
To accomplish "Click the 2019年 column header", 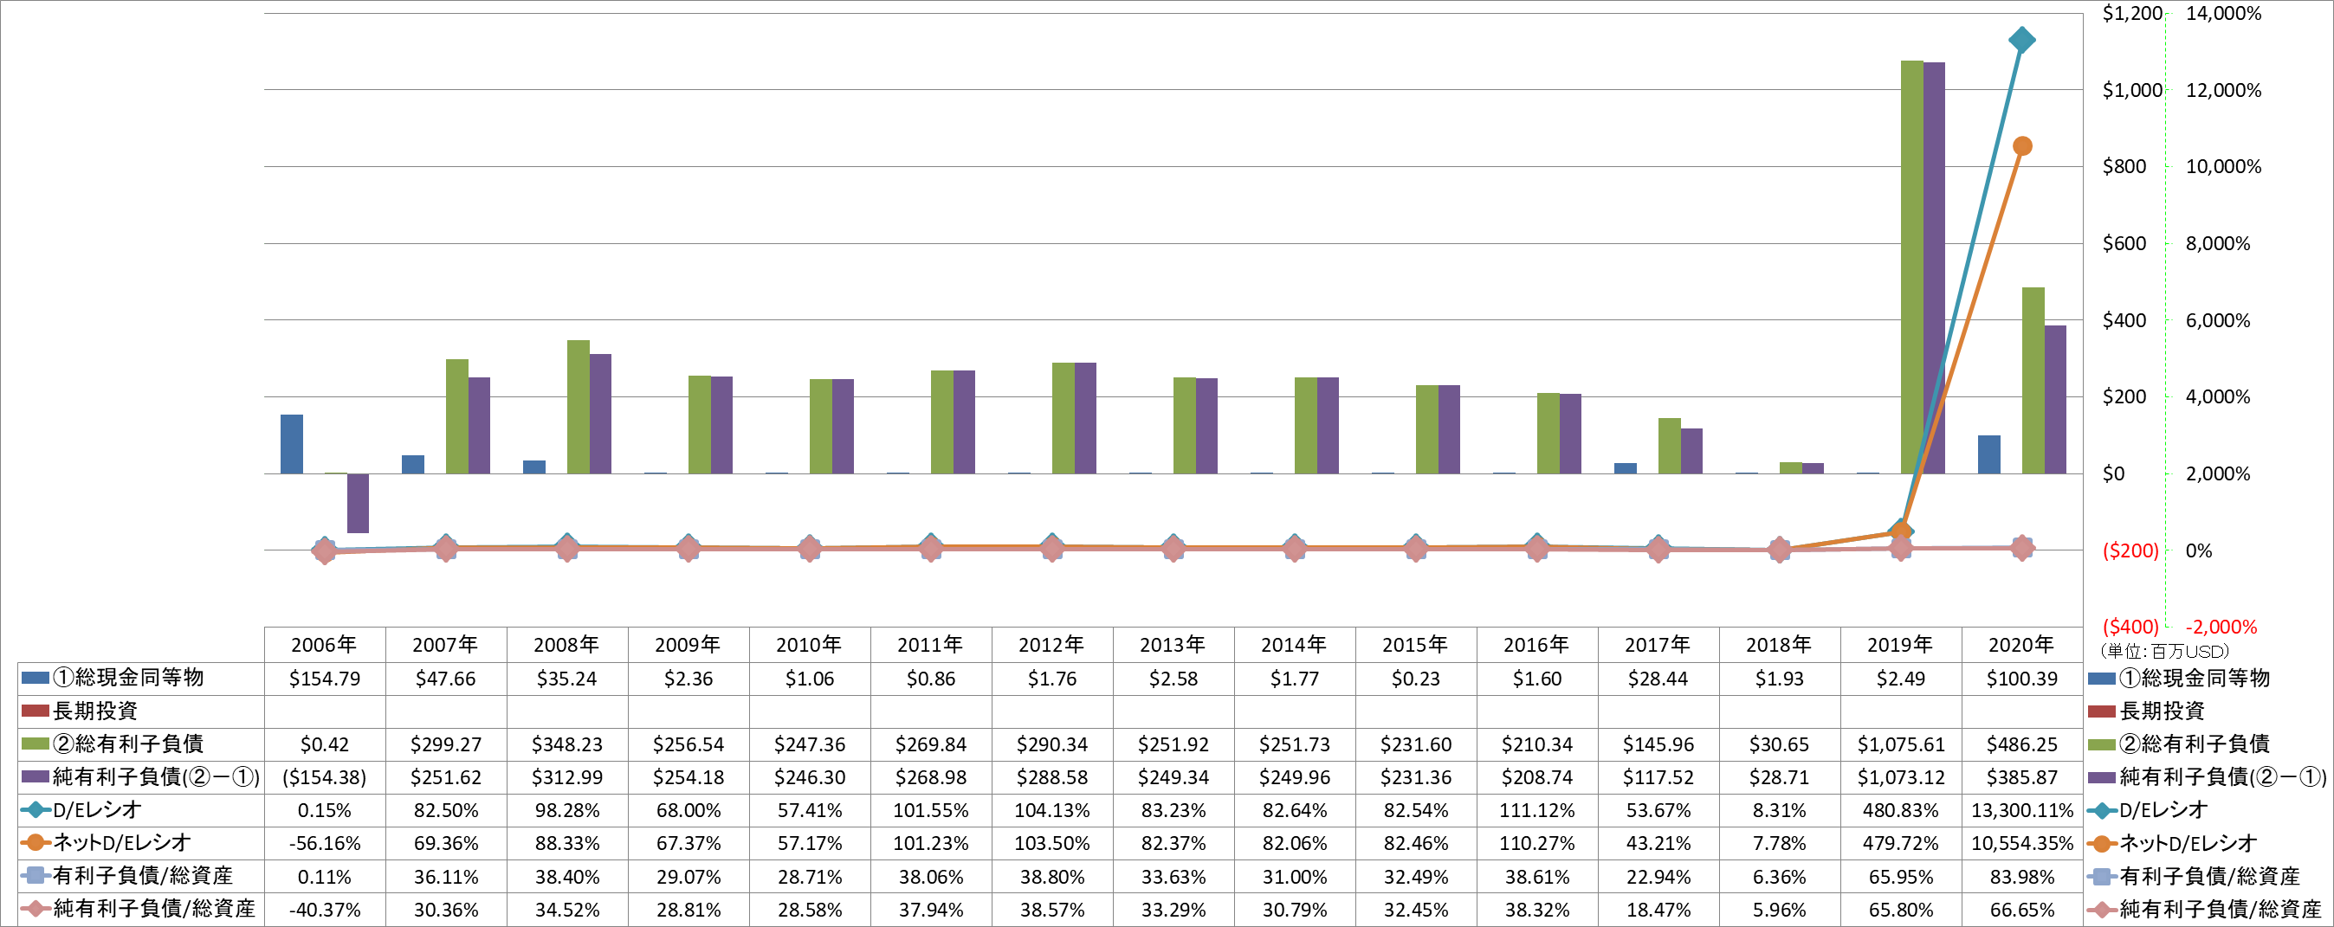I will [x=1901, y=645].
